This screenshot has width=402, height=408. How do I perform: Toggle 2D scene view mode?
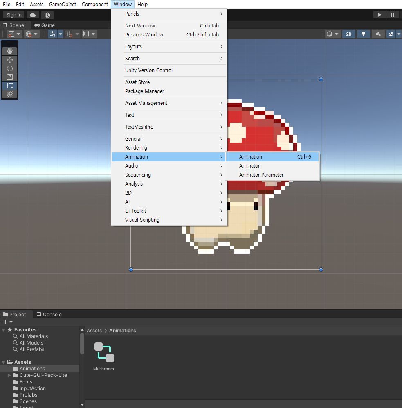[349, 34]
